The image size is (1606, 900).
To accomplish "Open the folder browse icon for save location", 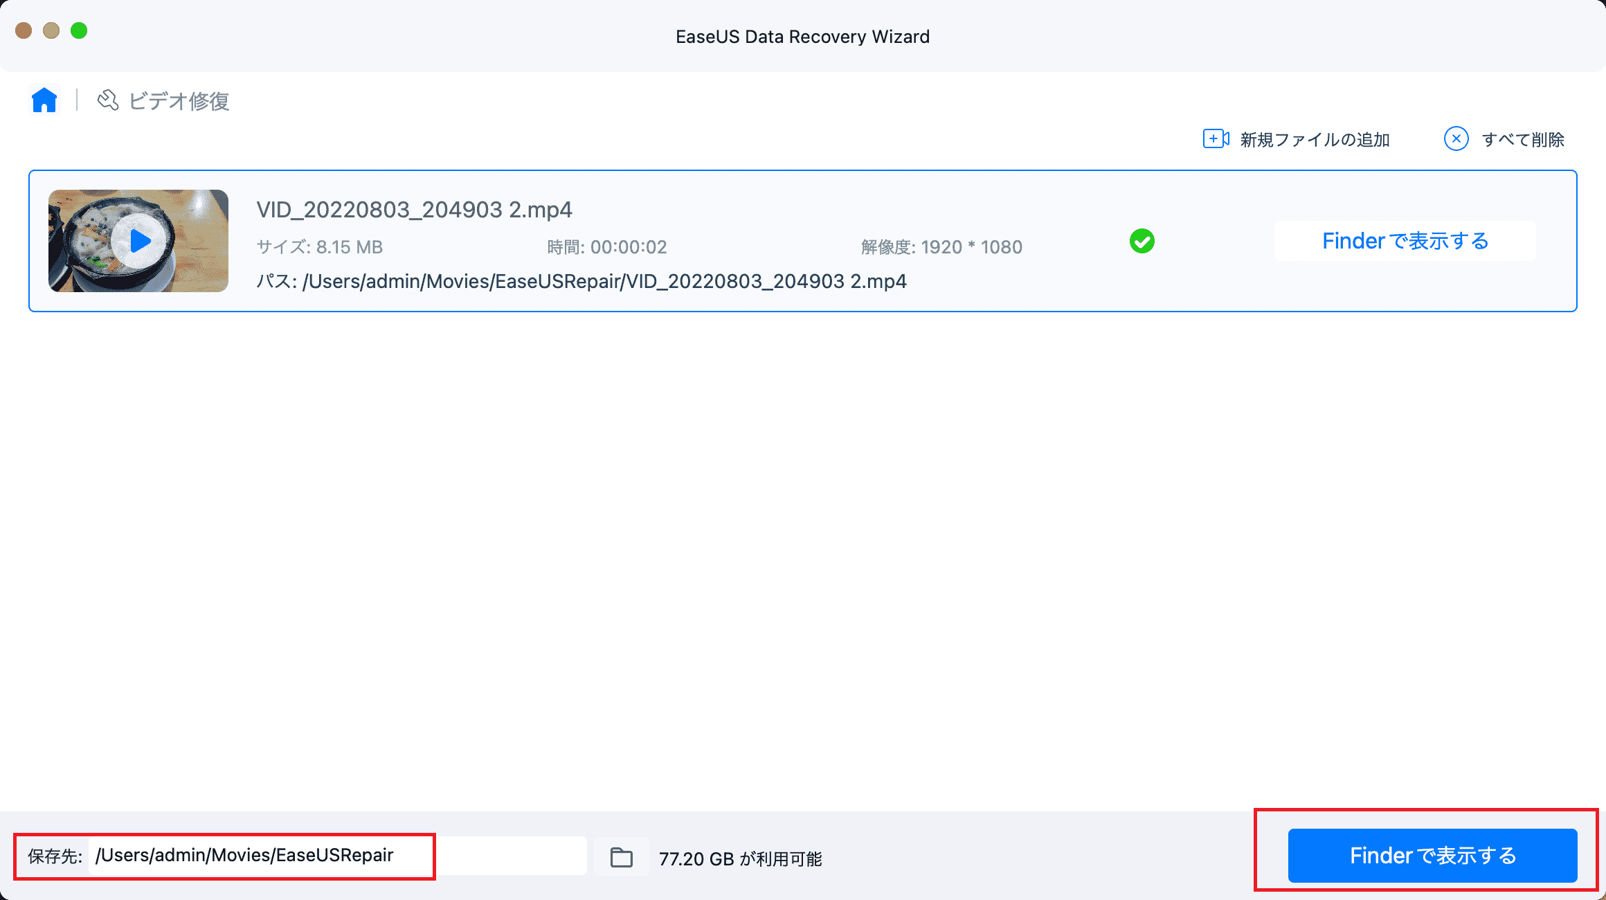I will pyautogui.click(x=622, y=857).
